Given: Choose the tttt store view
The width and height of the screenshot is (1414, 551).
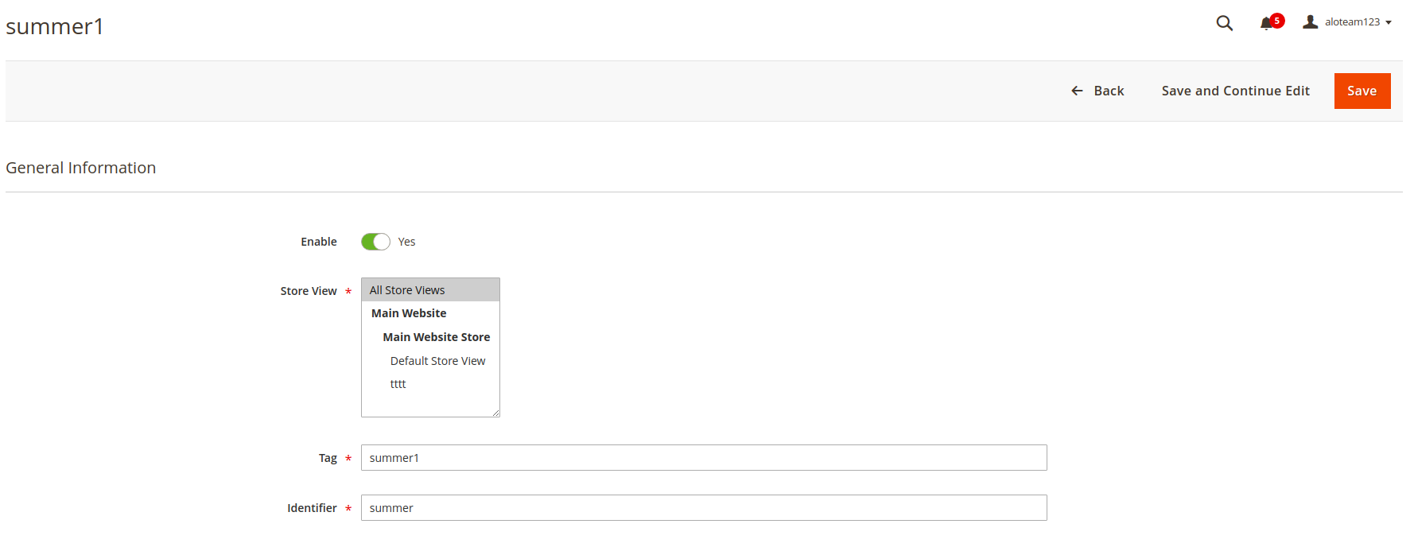Looking at the screenshot, I should (398, 384).
